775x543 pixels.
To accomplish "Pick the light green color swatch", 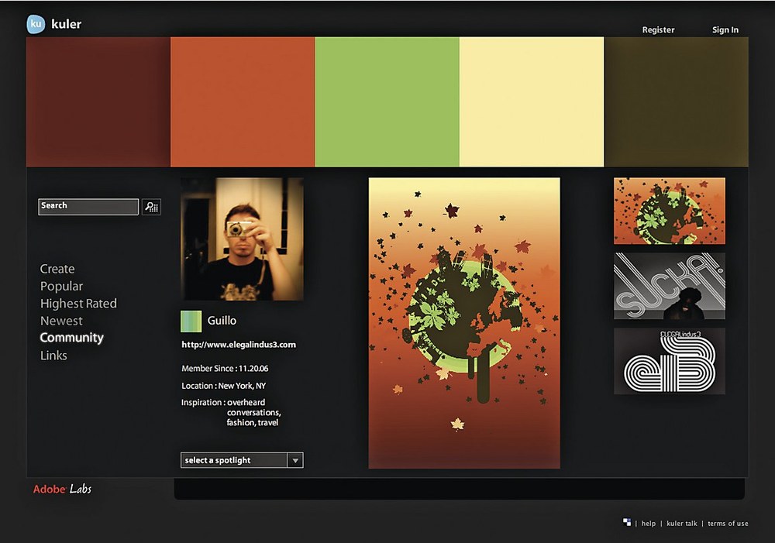I will click(387, 101).
